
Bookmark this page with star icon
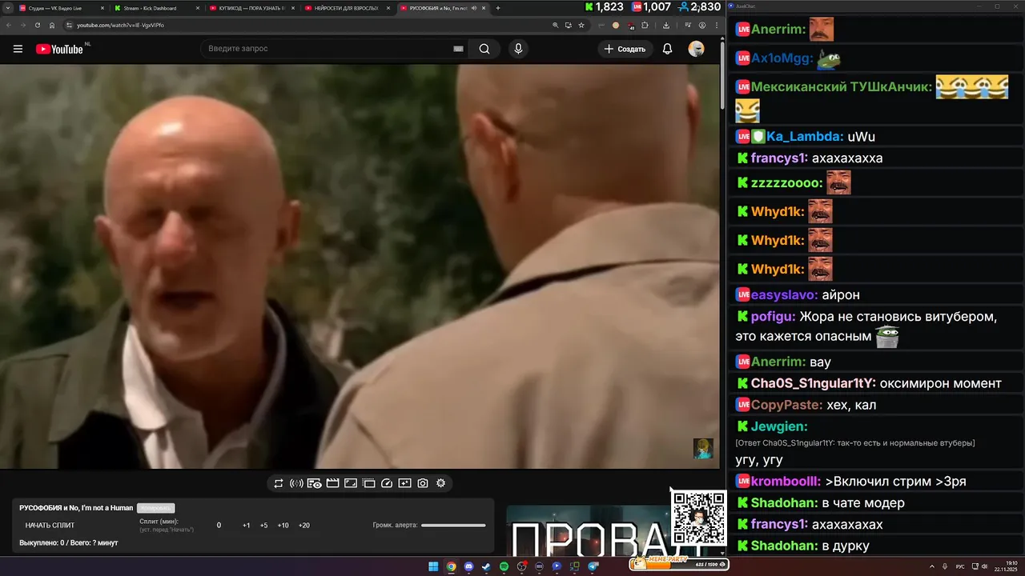(581, 25)
